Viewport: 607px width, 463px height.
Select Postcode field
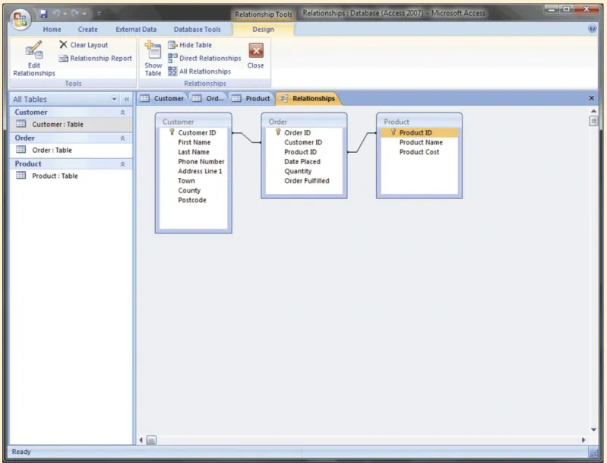(x=192, y=200)
